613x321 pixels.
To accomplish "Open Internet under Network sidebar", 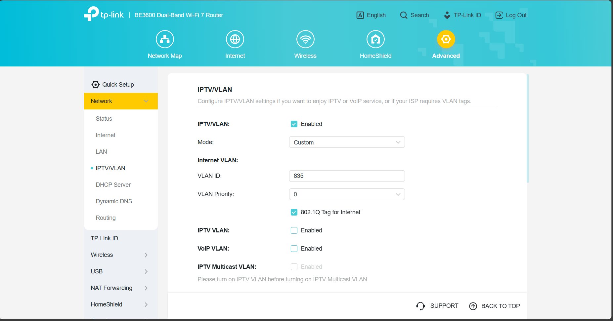I will [106, 135].
